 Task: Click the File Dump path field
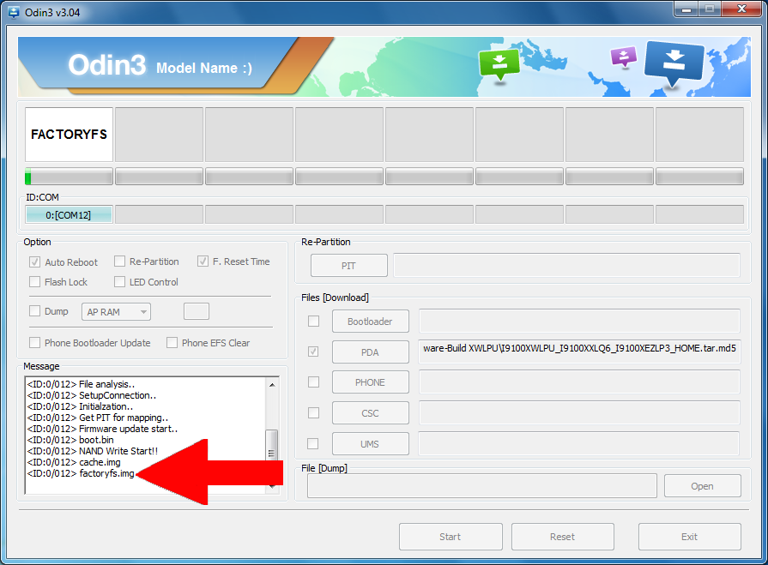tap(482, 486)
